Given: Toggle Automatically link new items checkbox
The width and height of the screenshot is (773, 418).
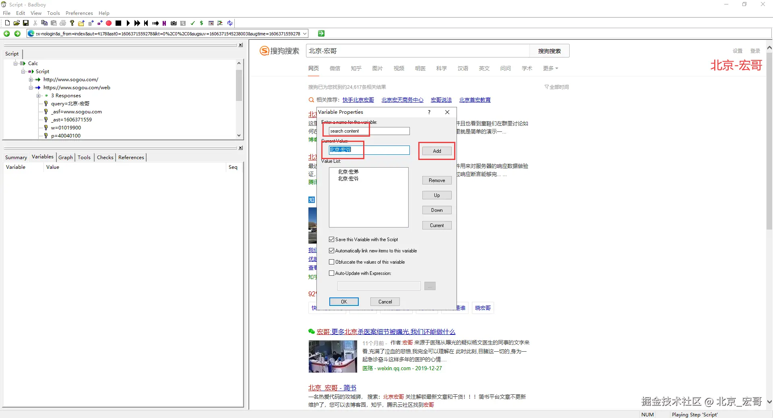Looking at the screenshot, I should 332,251.
